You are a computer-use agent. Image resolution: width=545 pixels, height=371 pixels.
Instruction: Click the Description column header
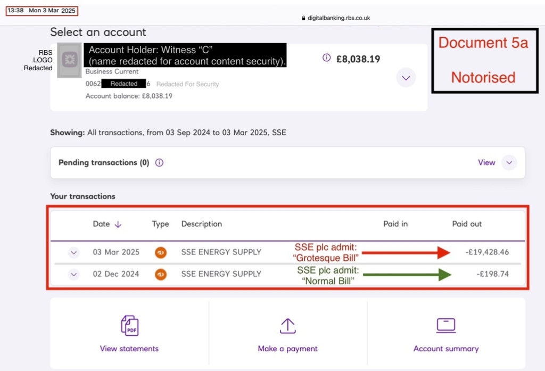[x=202, y=224]
